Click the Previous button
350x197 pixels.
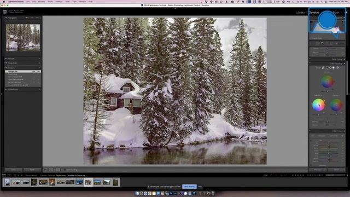(x=318, y=170)
